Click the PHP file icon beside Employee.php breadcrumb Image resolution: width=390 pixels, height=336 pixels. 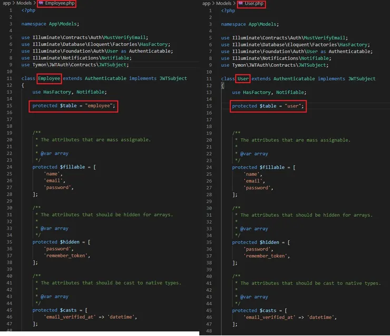pos(41,3)
